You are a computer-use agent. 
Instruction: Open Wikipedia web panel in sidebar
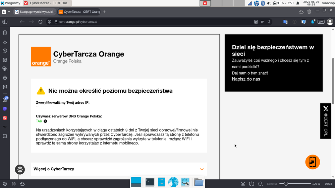point(5,127)
